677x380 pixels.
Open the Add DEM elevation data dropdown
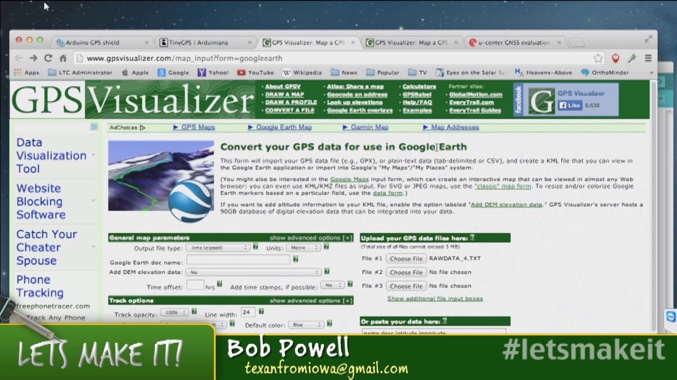[x=253, y=272]
